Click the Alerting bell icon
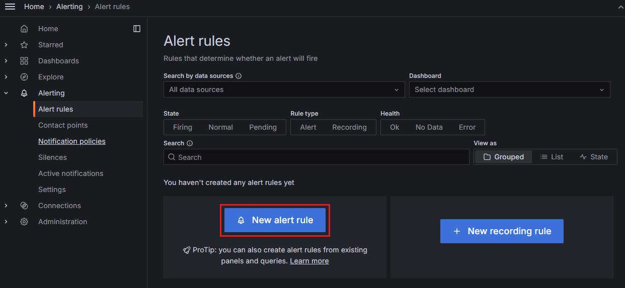The image size is (625, 288). [x=24, y=93]
